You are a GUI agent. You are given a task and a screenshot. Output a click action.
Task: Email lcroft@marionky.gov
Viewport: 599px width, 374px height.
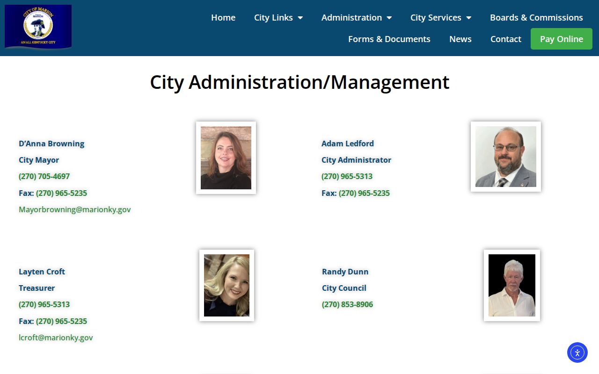pos(56,338)
